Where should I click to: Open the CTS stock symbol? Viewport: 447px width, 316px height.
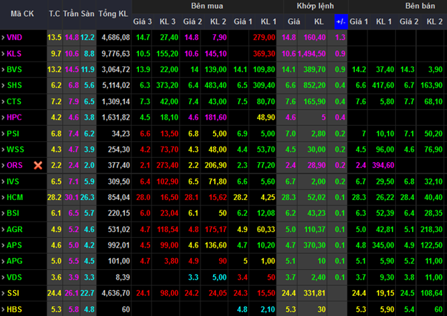coord(14,101)
